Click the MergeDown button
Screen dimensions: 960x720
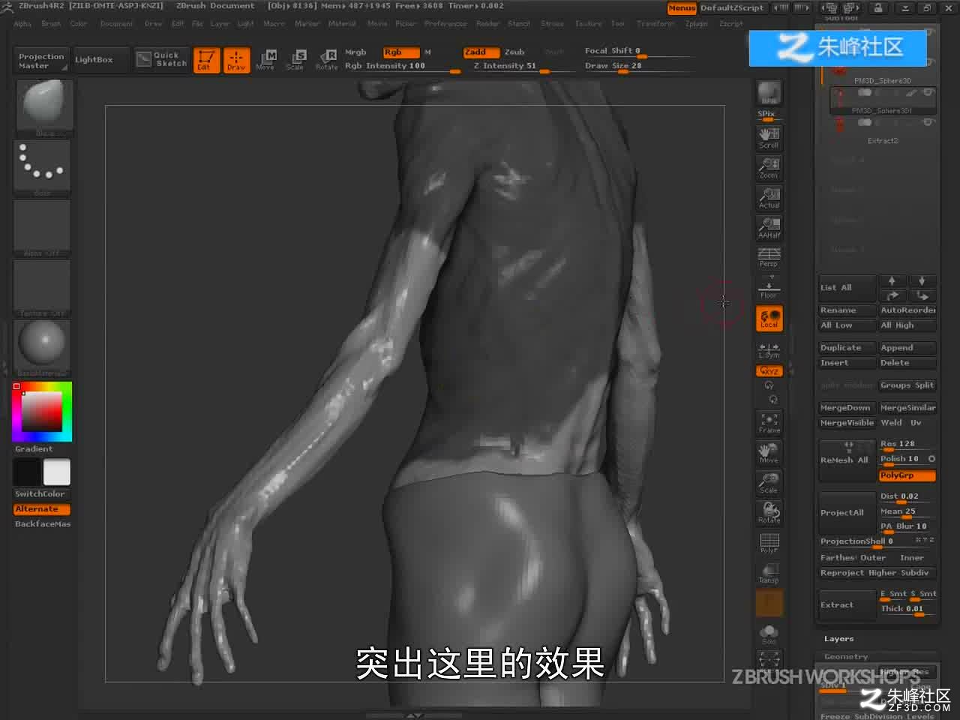[x=847, y=408]
